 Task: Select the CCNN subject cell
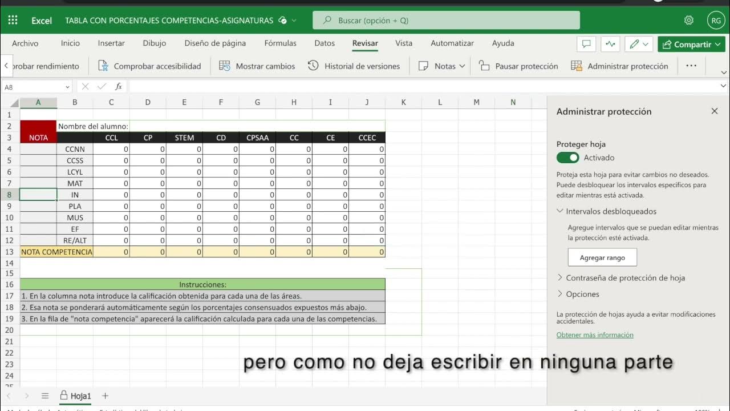coord(75,149)
